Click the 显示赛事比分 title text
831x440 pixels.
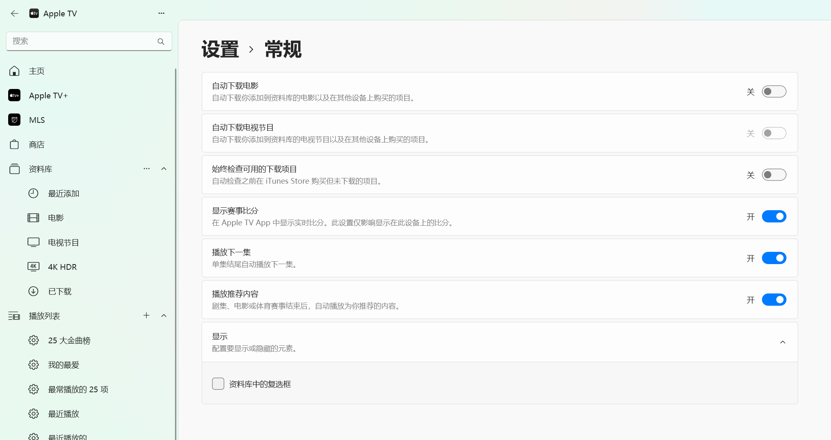tap(235, 211)
